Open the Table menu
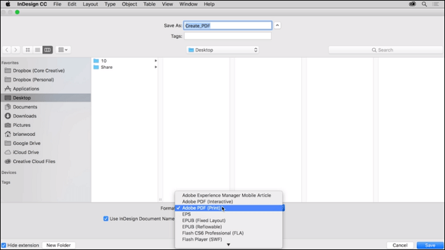This screenshot has width=445, height=250. 149,4
